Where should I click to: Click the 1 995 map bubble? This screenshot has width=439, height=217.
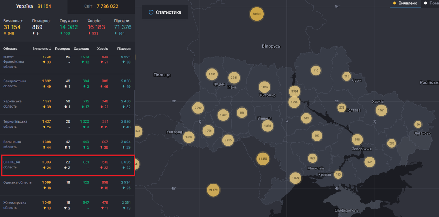coord(294,102)
